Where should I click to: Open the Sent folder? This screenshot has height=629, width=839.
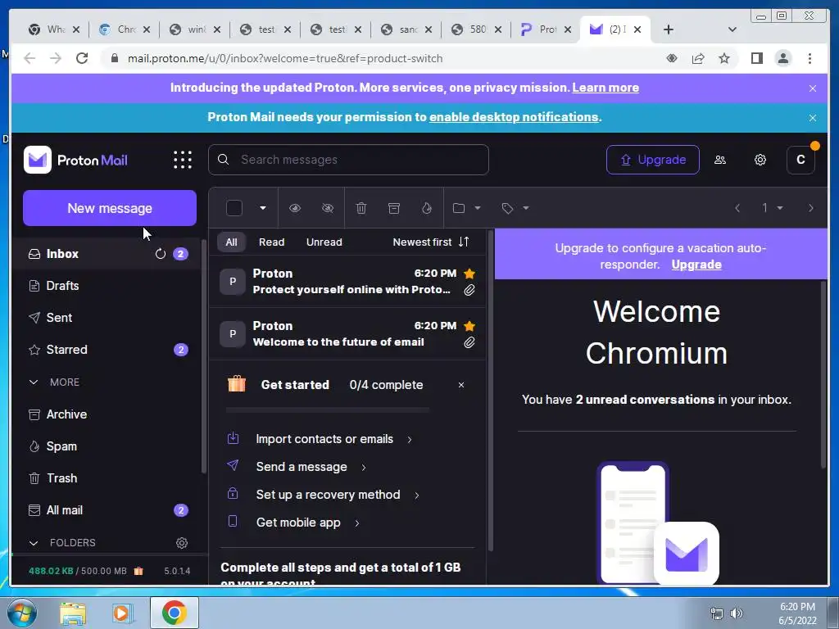click(x=109, y=318)
